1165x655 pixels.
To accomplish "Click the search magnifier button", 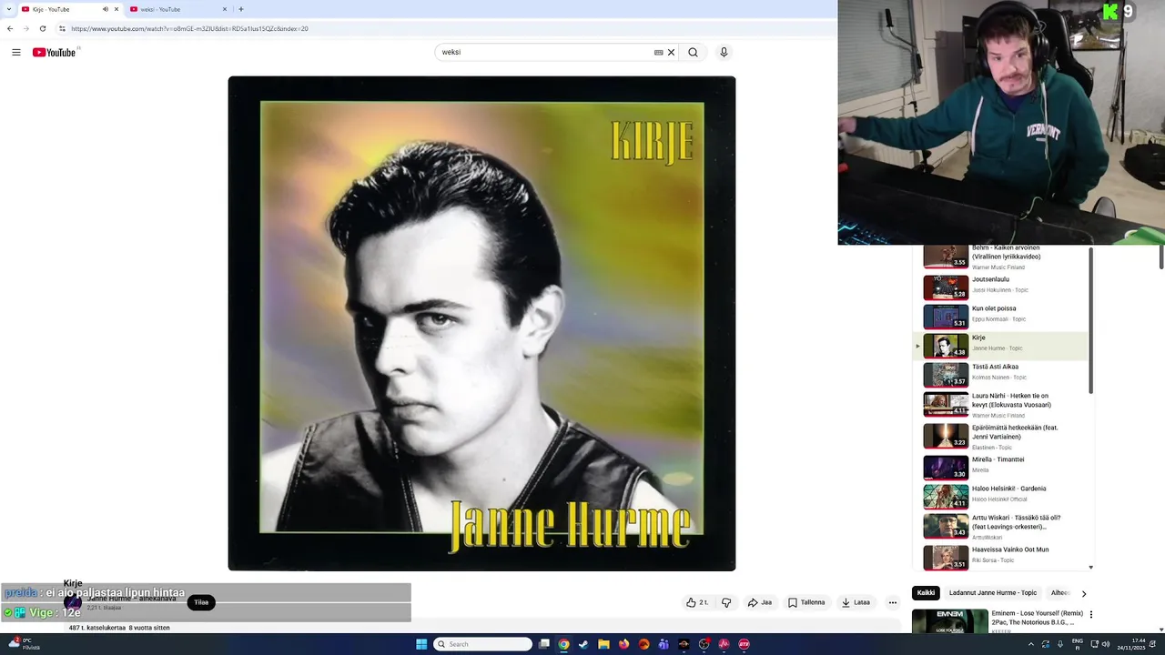I will (x=693, y=53).
